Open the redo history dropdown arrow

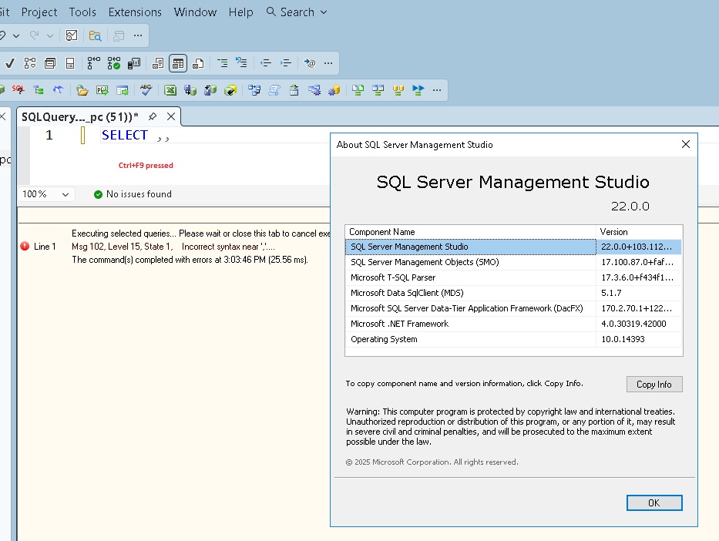coord(50,35)
